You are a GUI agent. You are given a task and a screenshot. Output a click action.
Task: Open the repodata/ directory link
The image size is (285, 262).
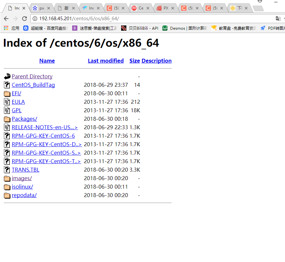tap(24, 195)
